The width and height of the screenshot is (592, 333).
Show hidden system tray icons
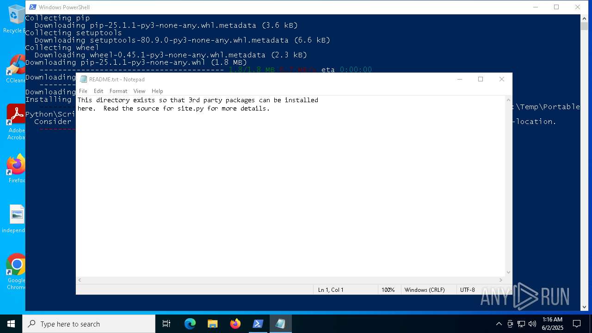tap(499, 324)
